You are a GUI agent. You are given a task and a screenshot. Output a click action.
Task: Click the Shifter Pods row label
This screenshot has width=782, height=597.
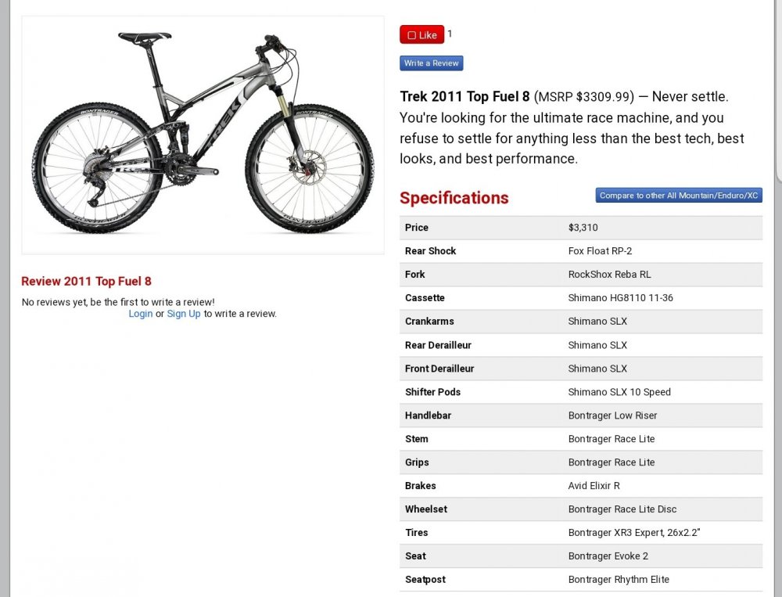coord(432,392)
